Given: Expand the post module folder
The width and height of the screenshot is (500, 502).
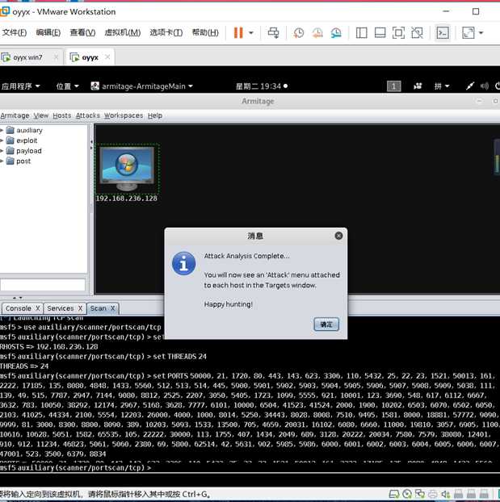Looking at the screenshot, I should [x=2, y=161].
